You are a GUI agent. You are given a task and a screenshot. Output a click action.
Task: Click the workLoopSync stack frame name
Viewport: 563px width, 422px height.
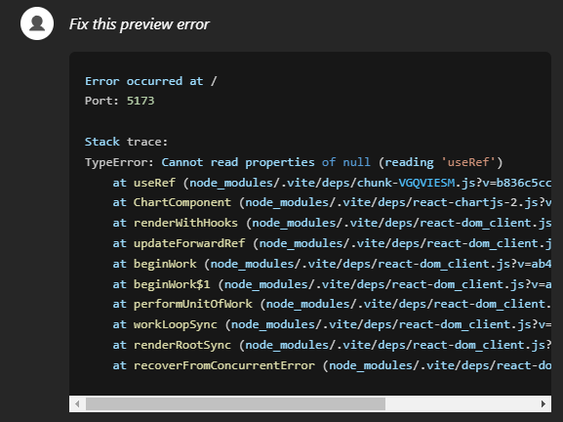click(176, 324)
